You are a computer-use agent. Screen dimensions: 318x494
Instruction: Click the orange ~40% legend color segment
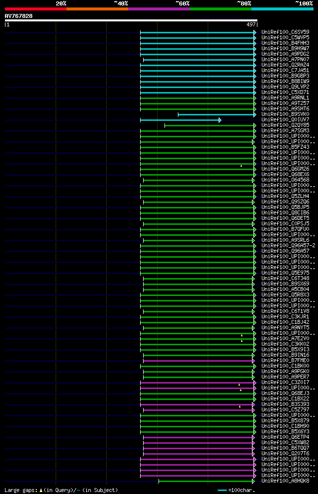click(97, 9)
